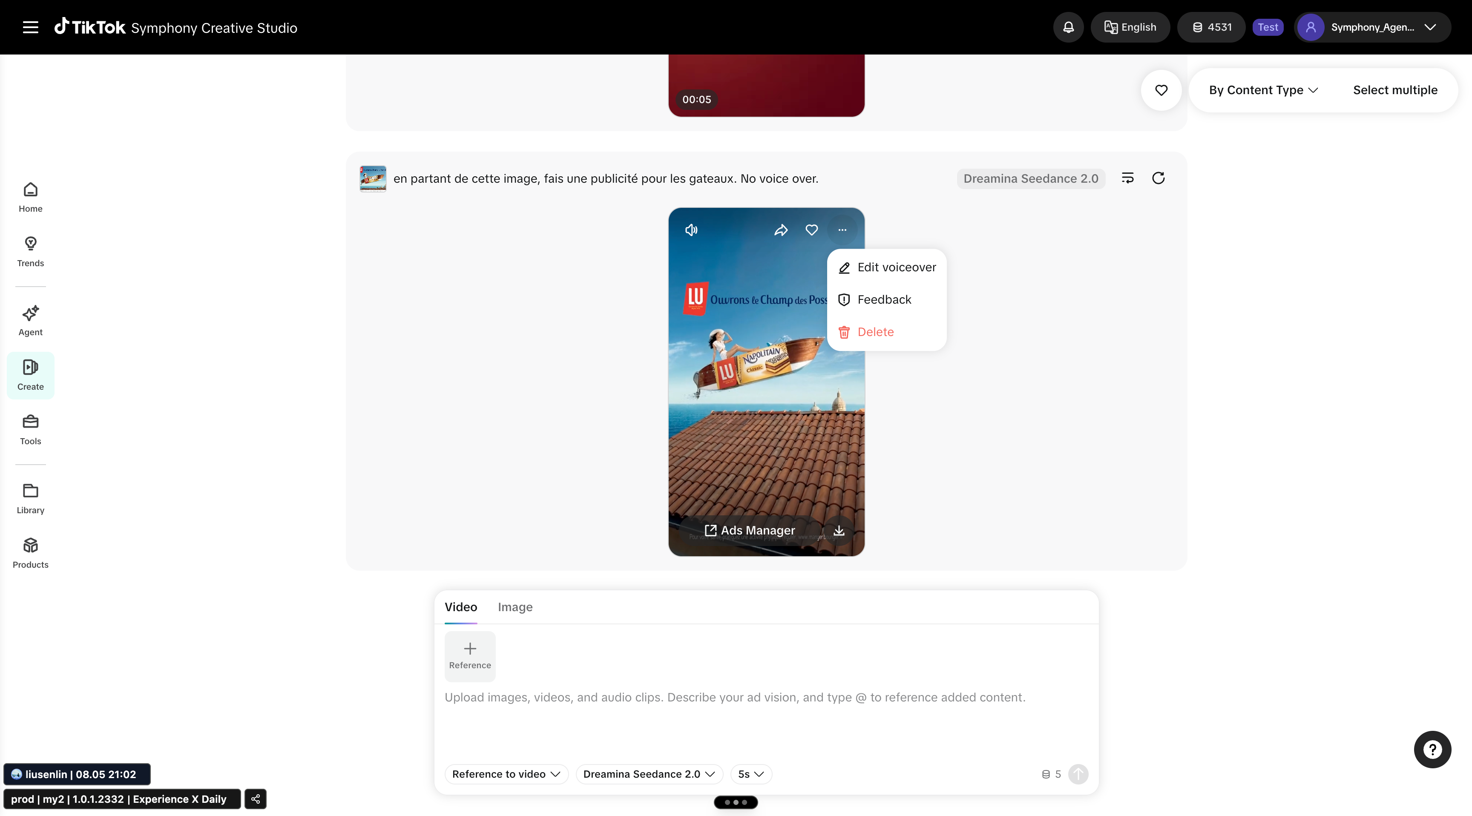Image resolution: width=1472 pixels, height=816 pixels.
Task: Open Products in sidebar
Action: [x=30, y=554]
